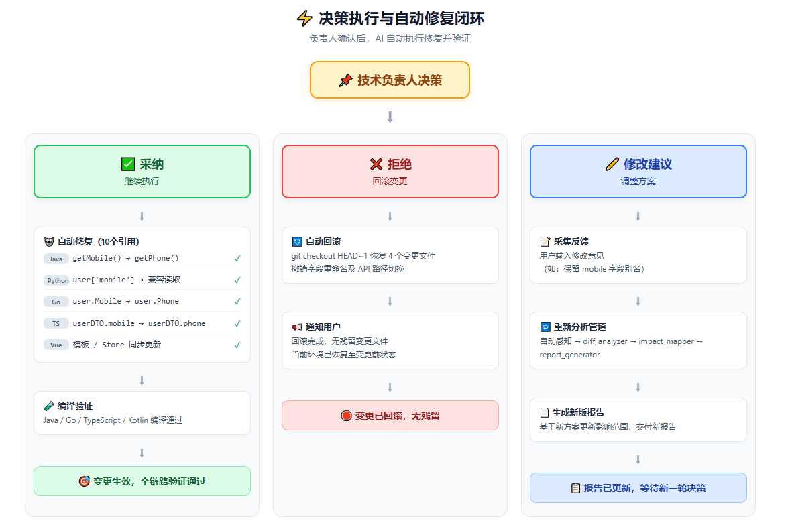Click the red X icon beside 拒绝

(376, 164)
